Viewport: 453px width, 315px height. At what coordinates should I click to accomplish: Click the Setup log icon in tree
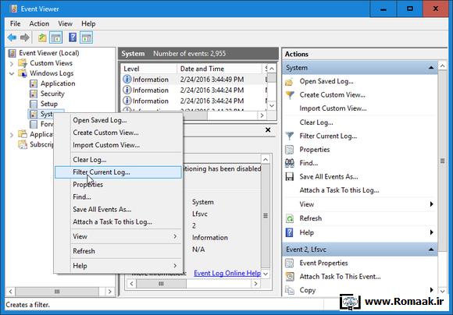(x=34, y=104)
